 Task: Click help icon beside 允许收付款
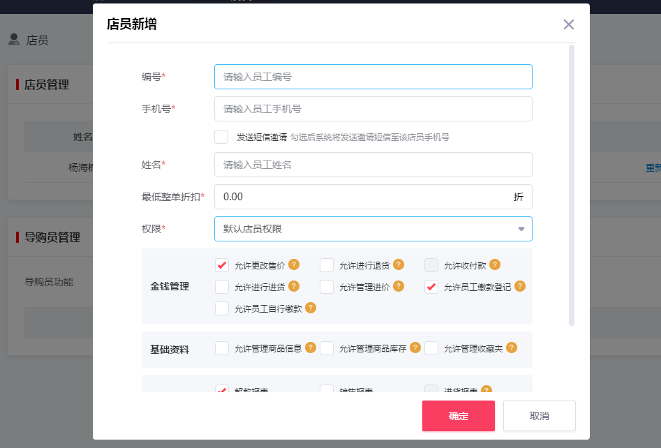point(495,265)
